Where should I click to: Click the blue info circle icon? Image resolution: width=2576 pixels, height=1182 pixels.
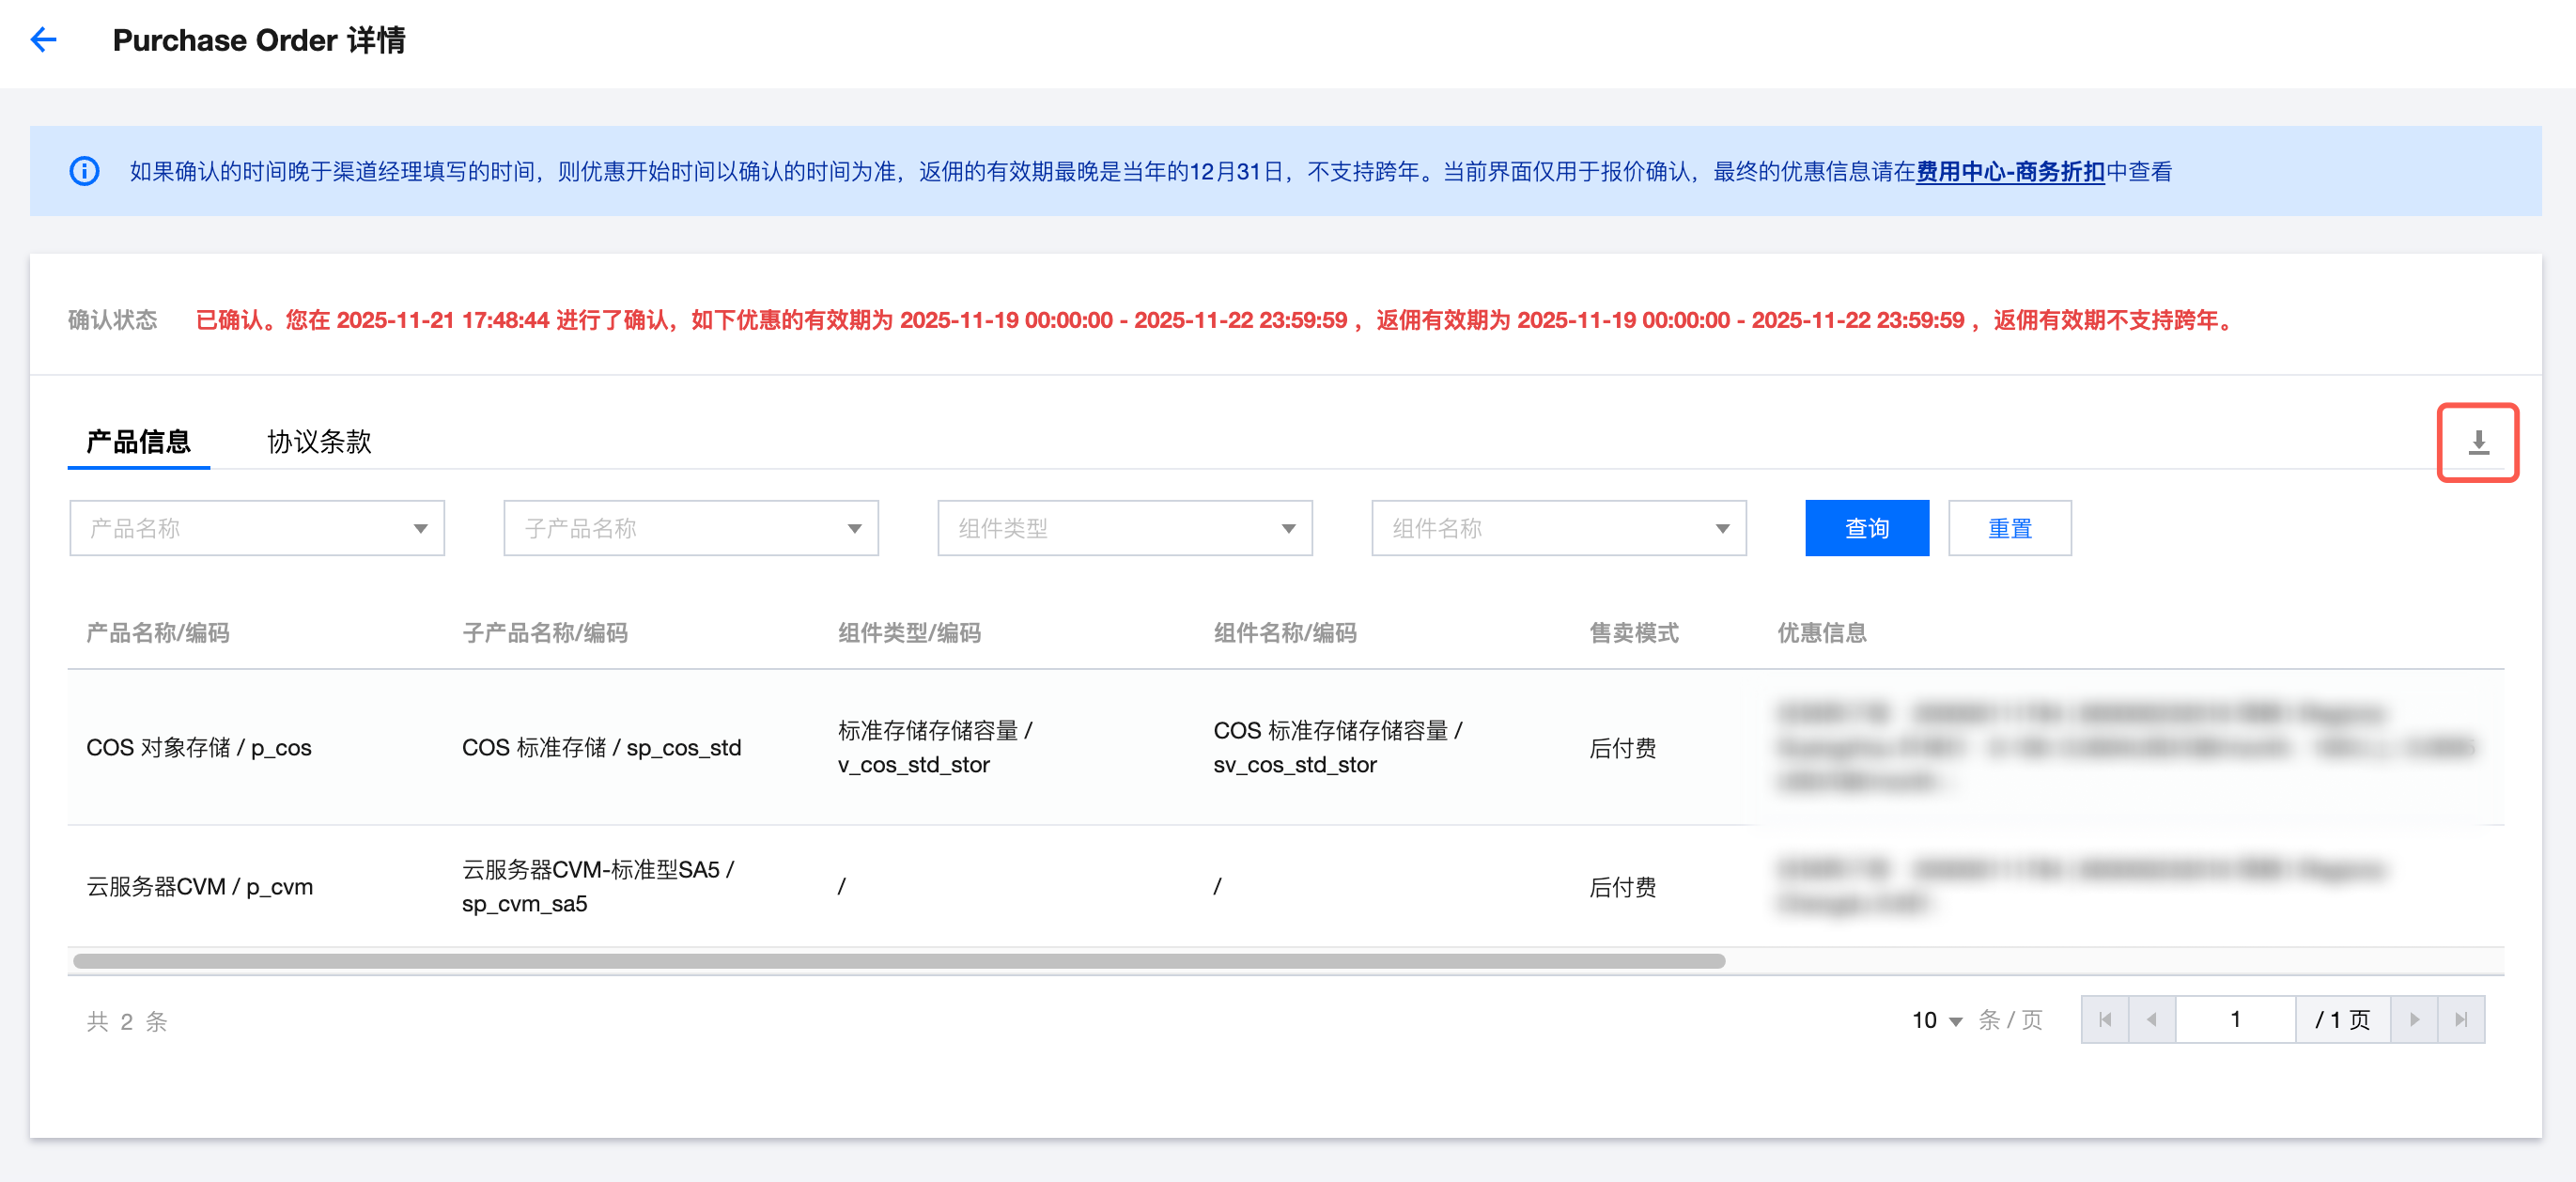[x=84, y=171]
